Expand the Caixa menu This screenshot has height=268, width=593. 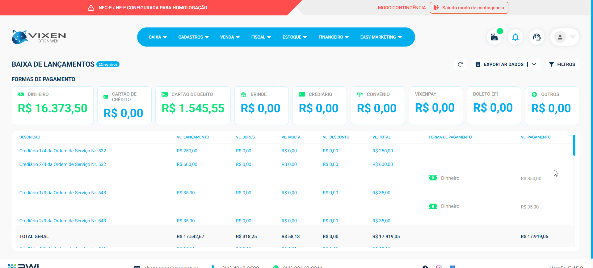click(158, 37)
